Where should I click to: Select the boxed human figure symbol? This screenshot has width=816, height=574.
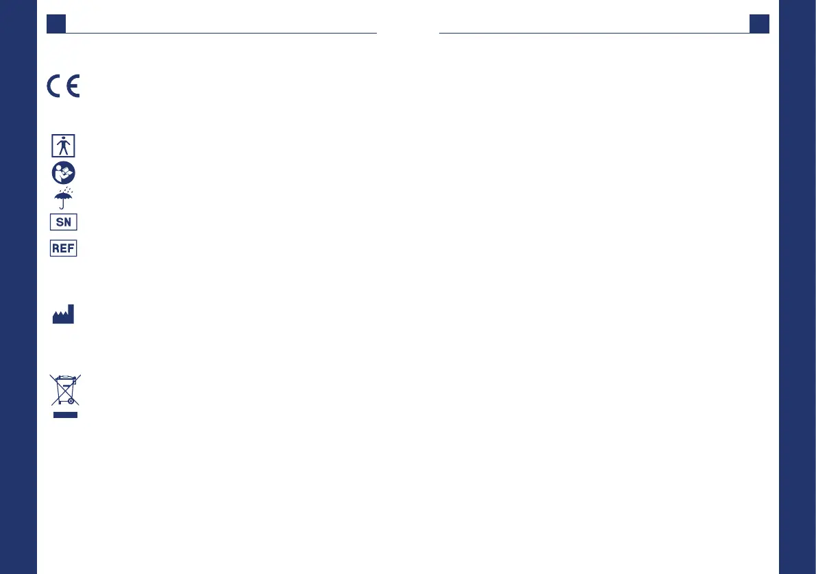pyautogui.click(x=63, y=146)
